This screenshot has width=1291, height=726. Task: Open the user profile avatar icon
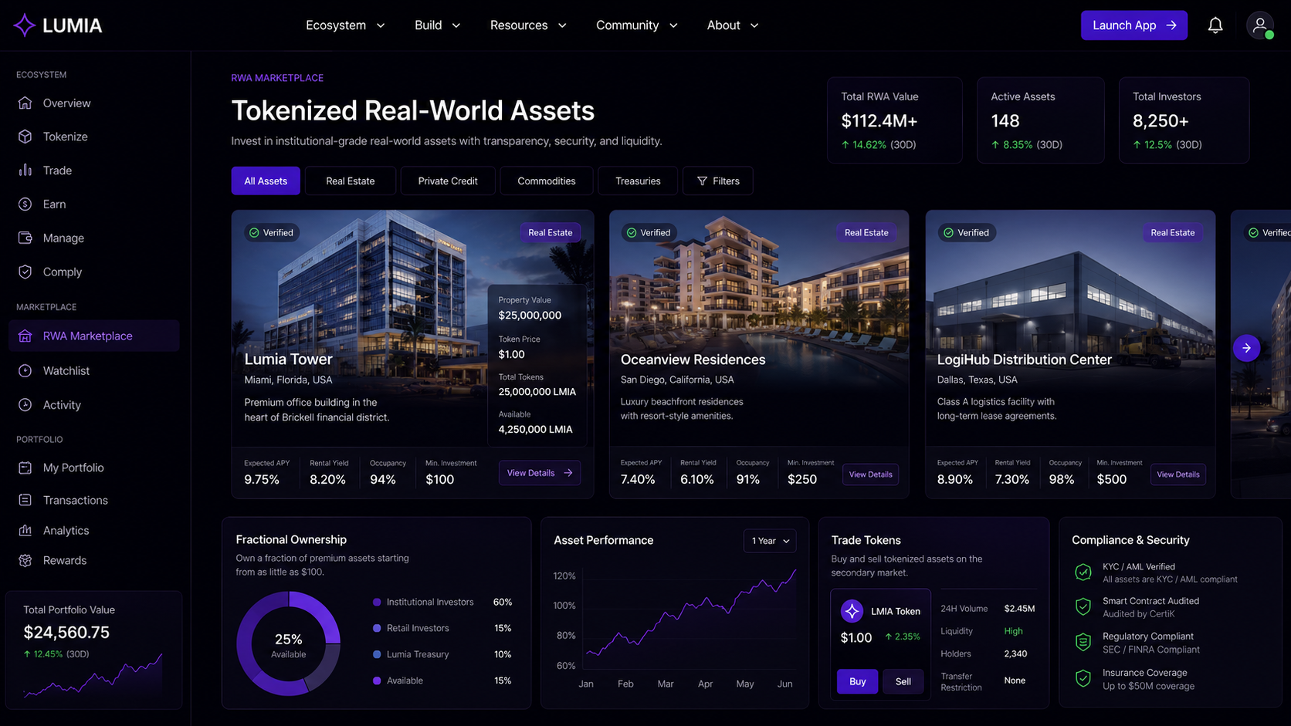tap(1260, 25)
